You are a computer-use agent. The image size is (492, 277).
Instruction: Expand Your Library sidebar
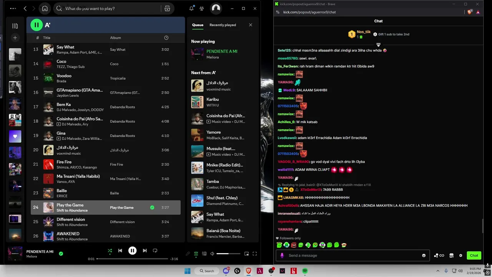15,26
